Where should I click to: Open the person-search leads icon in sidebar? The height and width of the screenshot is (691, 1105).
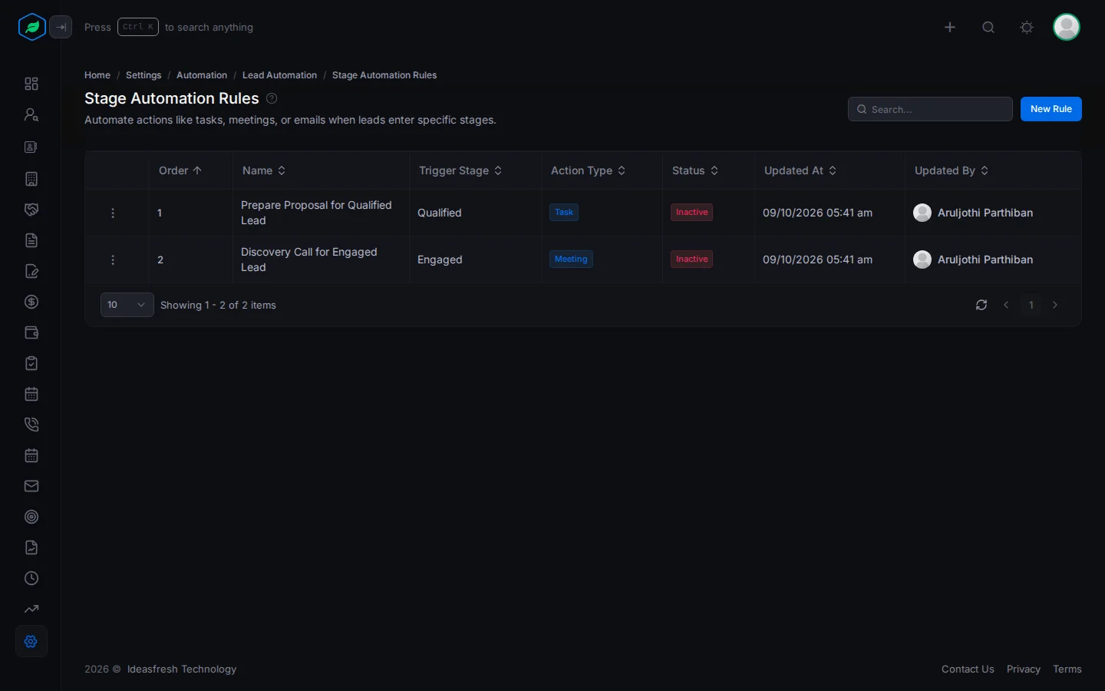tap(31, 114)
